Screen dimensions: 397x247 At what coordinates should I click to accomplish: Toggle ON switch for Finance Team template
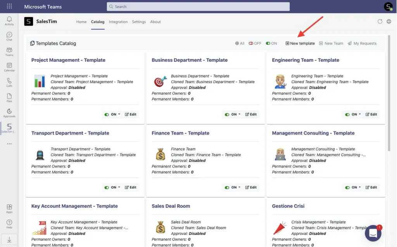point(227,187)
